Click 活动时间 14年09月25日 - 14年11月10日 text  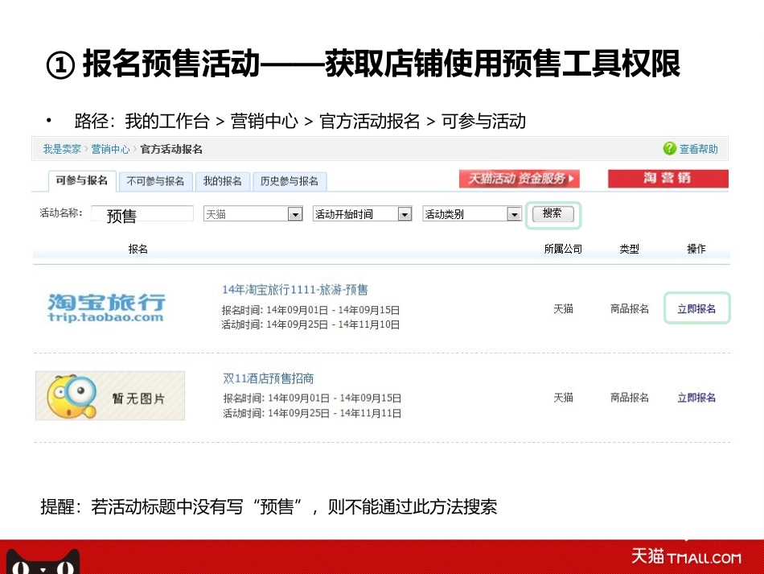click(311, 324)
